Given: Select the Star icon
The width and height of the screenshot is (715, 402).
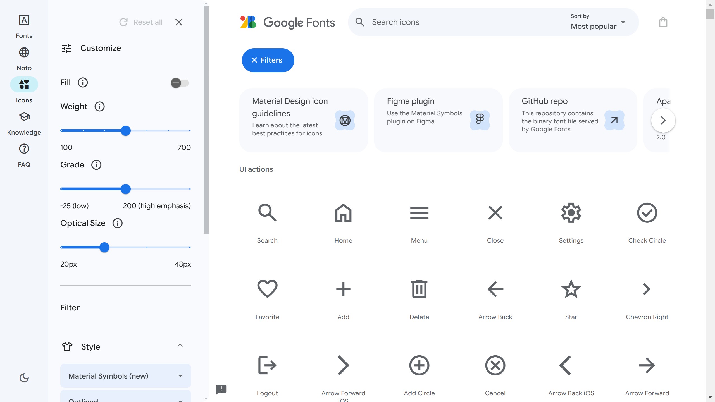Looking at the screenshot, I should click(x=571, y=289).
